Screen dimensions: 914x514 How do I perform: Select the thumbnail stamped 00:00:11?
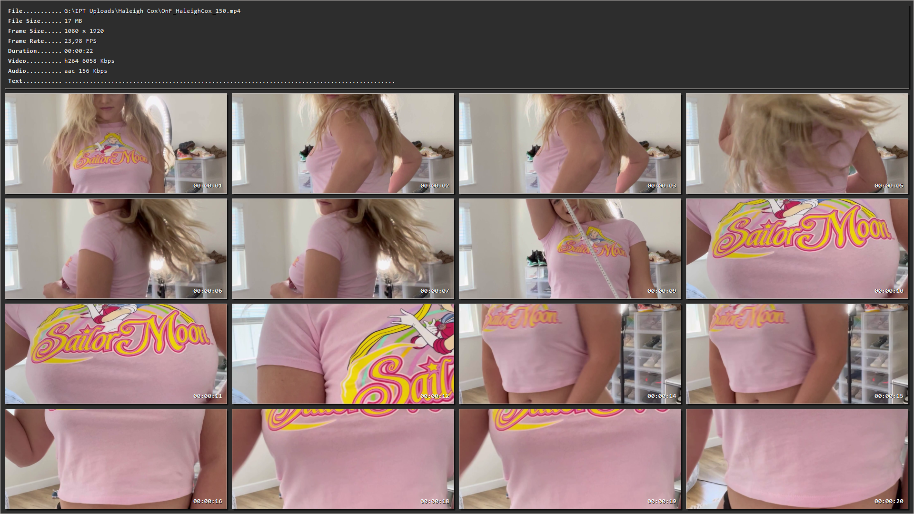[x=116, y=354]
